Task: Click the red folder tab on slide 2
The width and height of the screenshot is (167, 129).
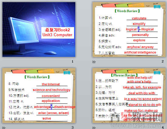Action: (x=108, y=5)
